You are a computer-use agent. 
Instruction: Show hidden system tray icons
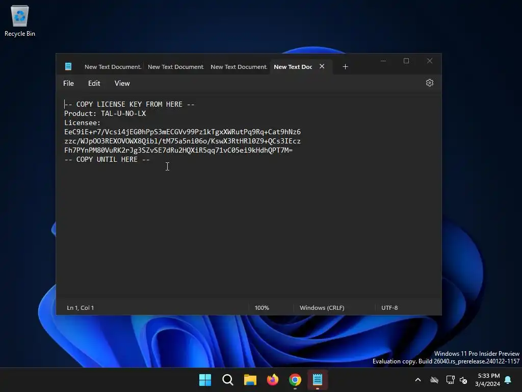coord(418,380)
